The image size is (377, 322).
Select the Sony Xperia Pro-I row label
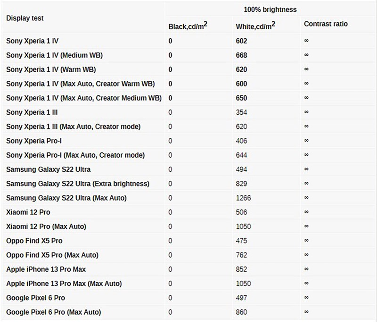tap(34, 141)
